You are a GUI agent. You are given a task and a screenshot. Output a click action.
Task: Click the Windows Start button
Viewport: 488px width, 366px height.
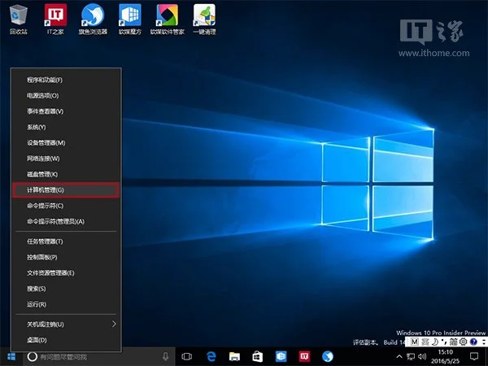coord(11,356)
